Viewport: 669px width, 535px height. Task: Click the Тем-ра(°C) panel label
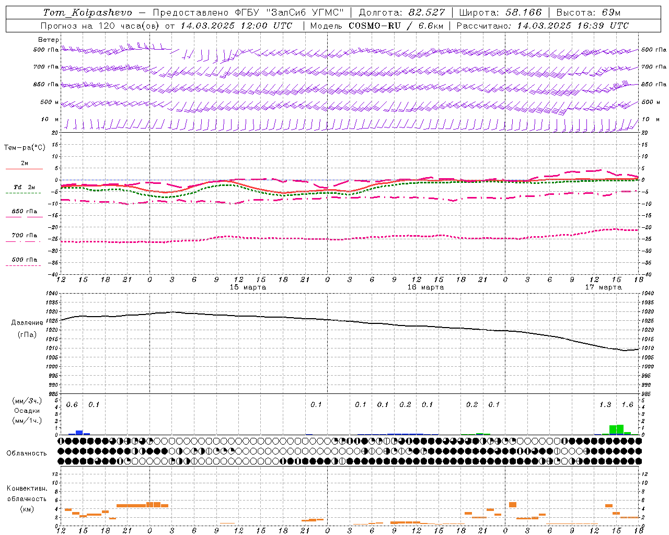tap(25, 147)
